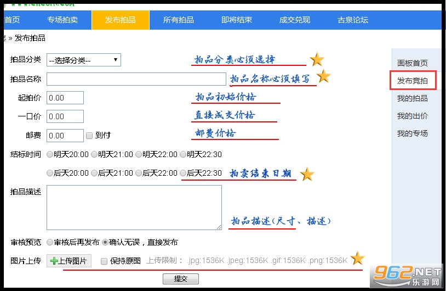Choose the 后天22:30 radio option
This screenshot has height=291, width=446.
click(x=183, y=173)
